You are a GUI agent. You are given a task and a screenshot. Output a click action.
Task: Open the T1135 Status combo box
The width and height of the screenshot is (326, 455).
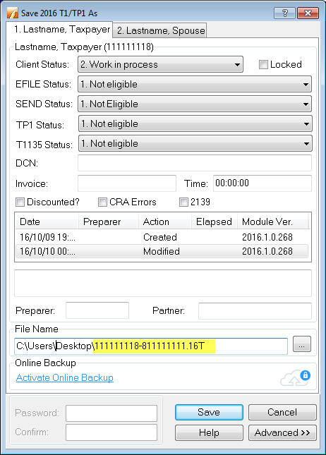[195, 143]
